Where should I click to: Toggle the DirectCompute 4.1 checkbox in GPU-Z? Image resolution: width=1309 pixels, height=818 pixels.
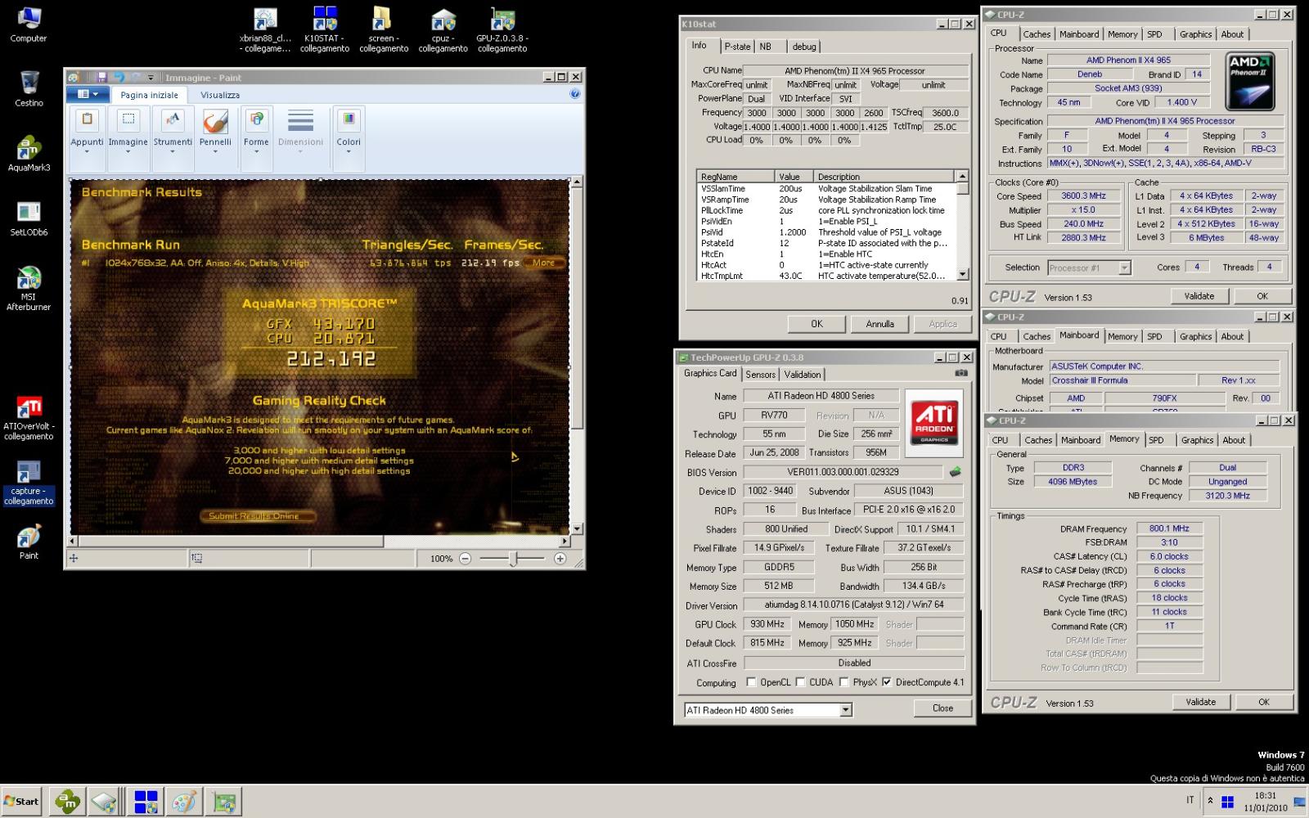pyautogui.click(x=886, y=681)
